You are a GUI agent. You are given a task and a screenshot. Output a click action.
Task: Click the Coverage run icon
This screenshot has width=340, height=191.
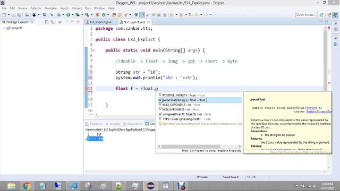[78, 15]
